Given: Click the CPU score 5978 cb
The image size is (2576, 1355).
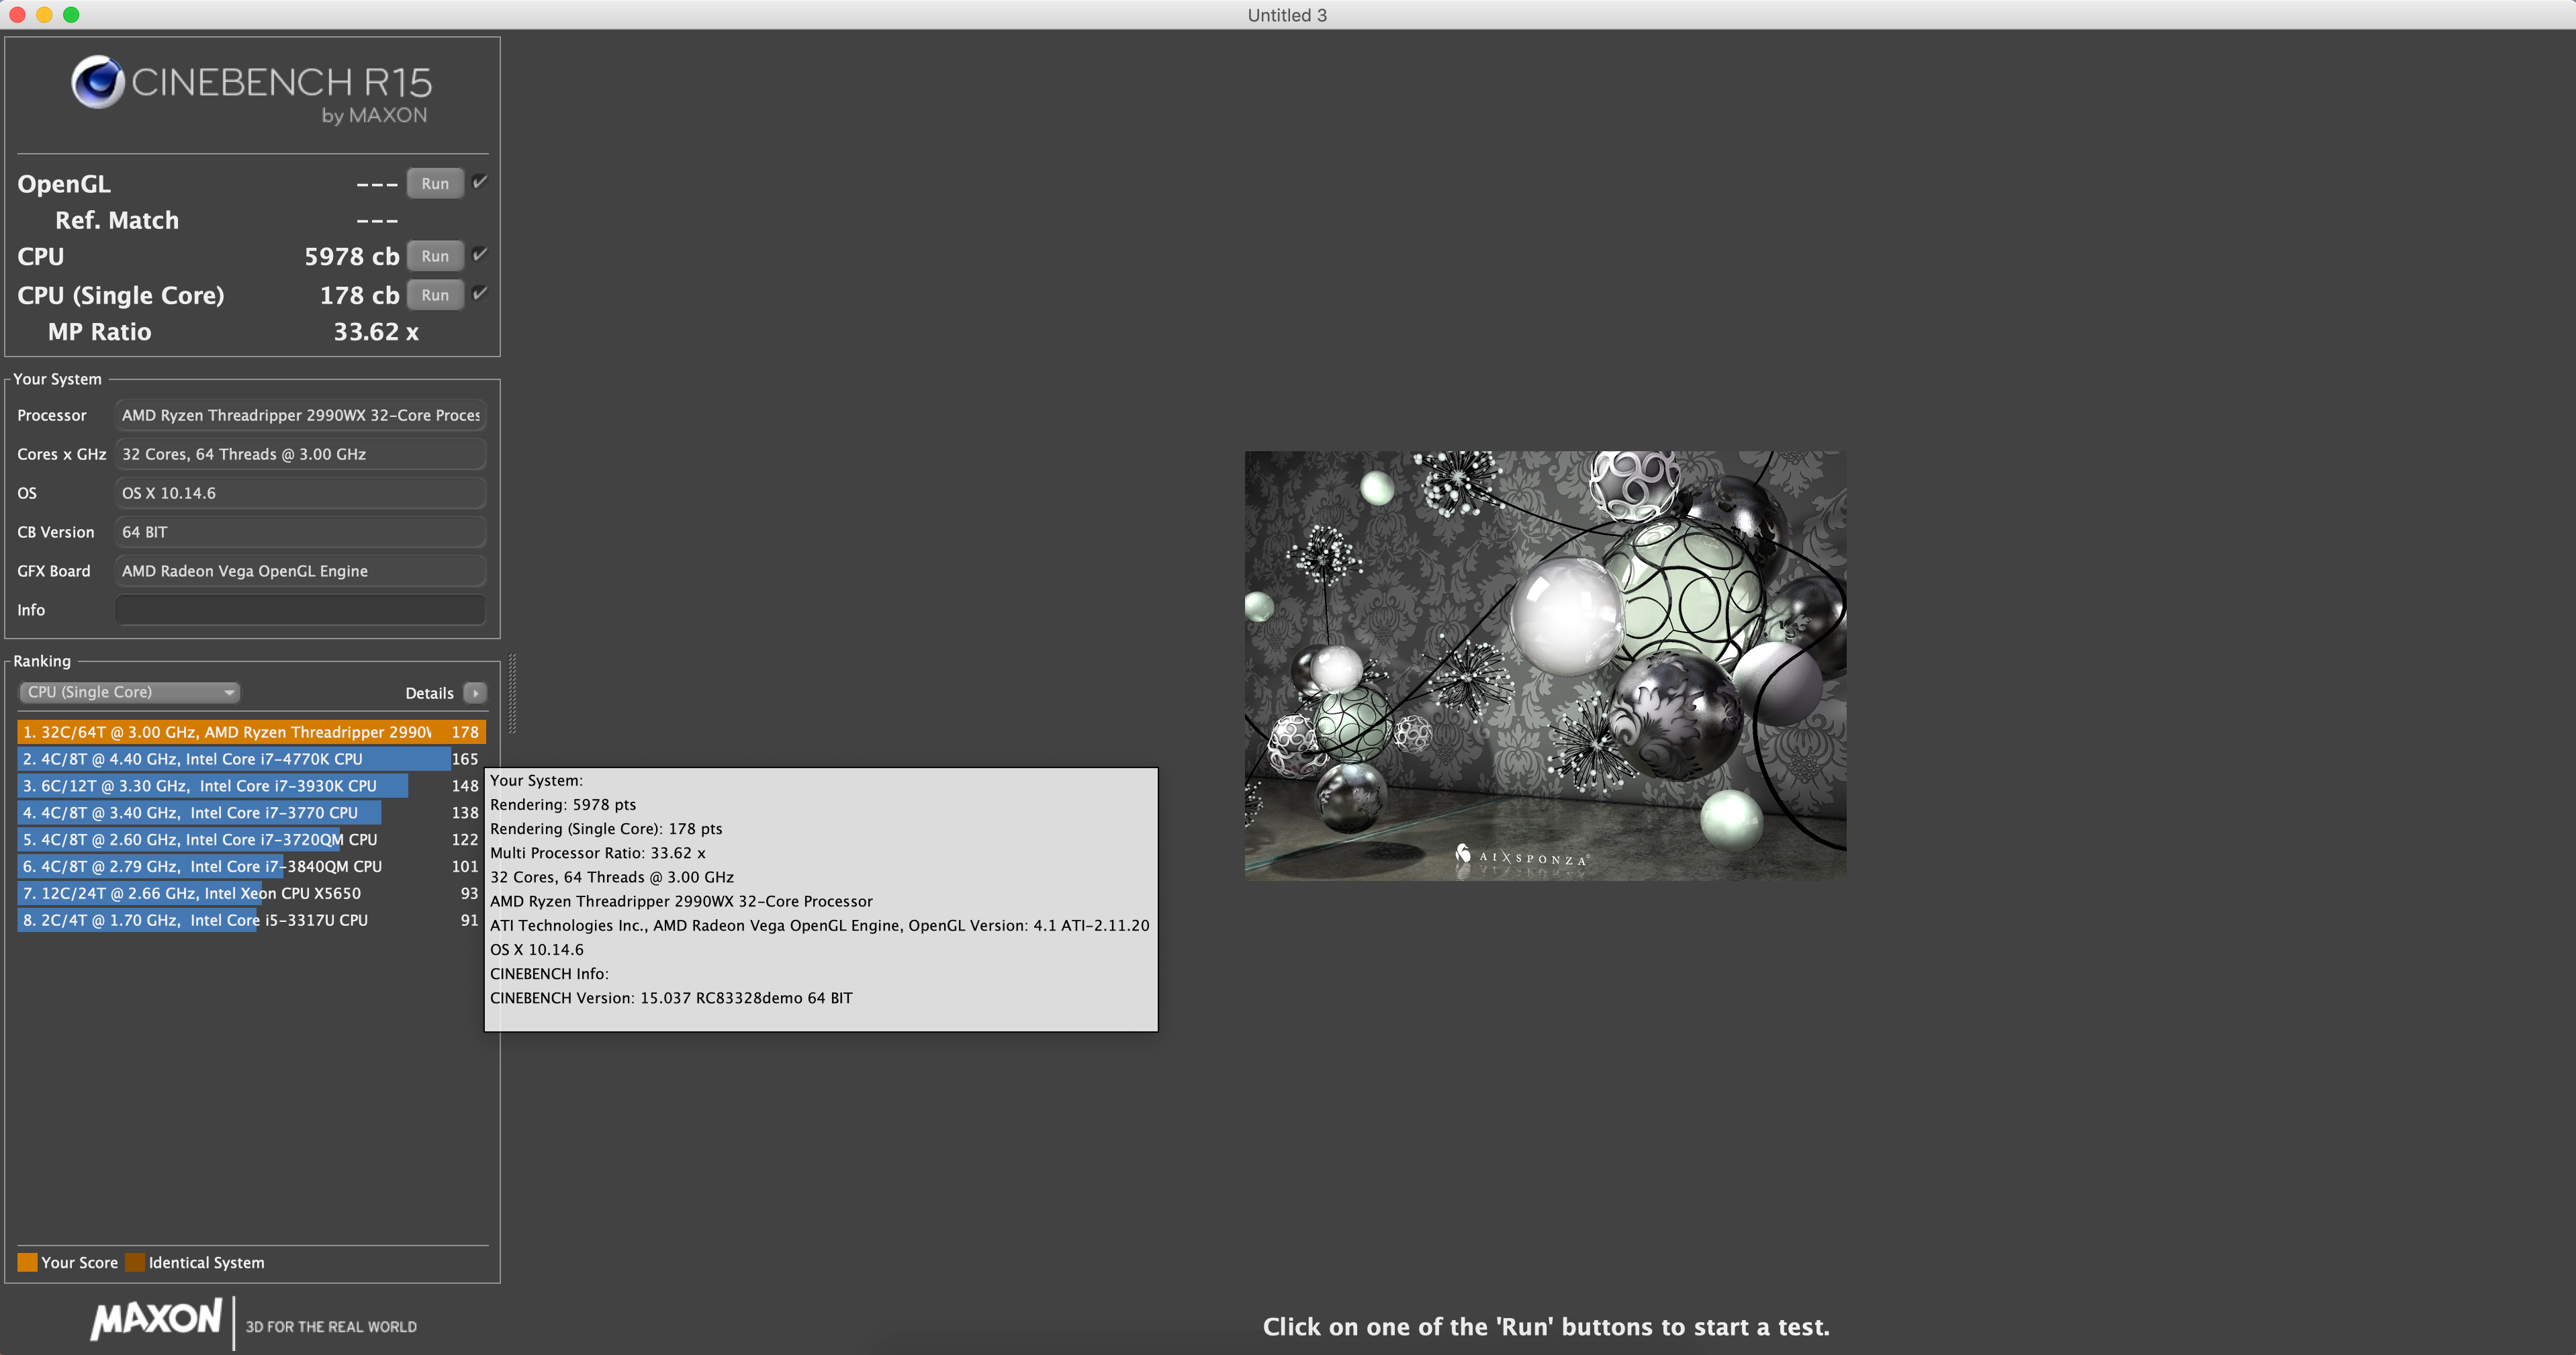Looking at the screenshot, I should click(x=352, y=257).
